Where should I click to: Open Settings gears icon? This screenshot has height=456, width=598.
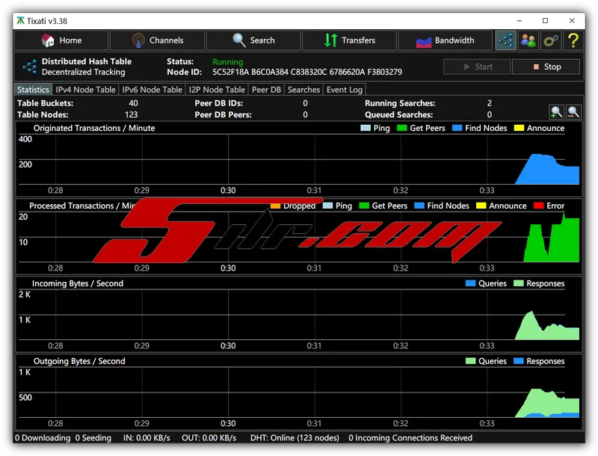551,40
